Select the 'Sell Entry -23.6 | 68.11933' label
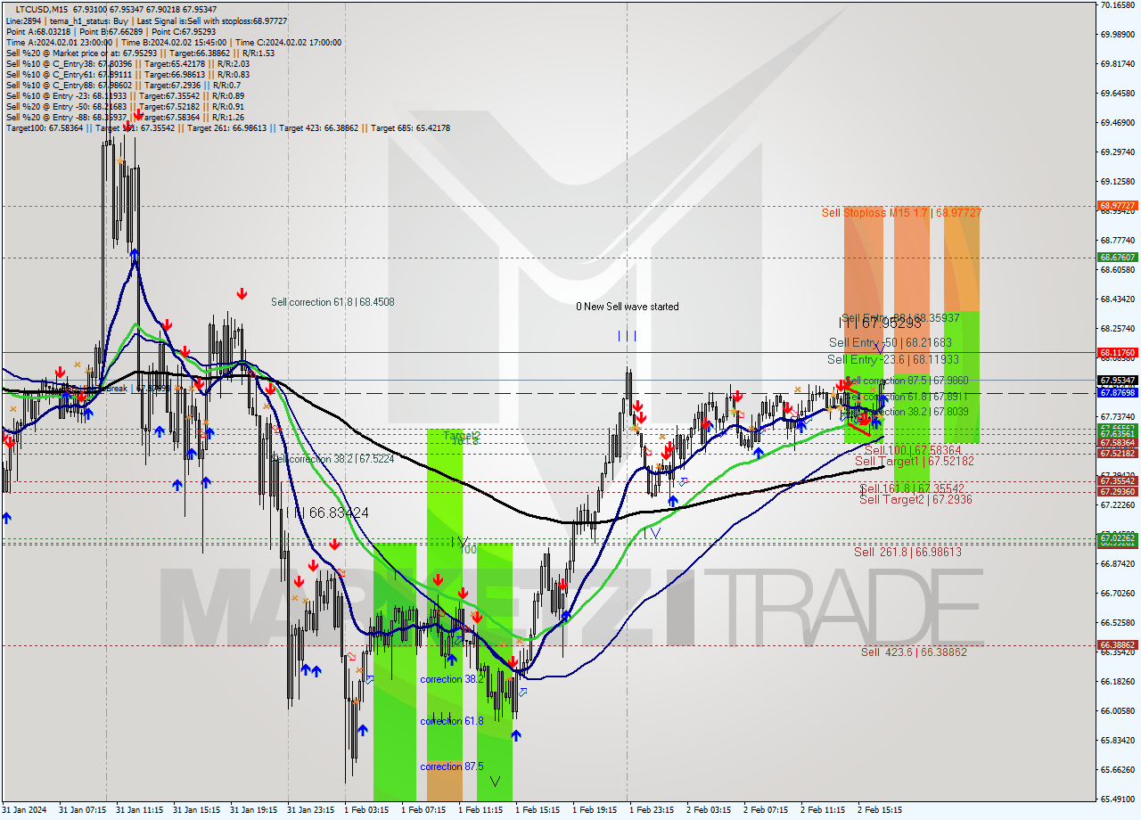The width and height of the screenshot is (1141, 820). coord(893,359)
